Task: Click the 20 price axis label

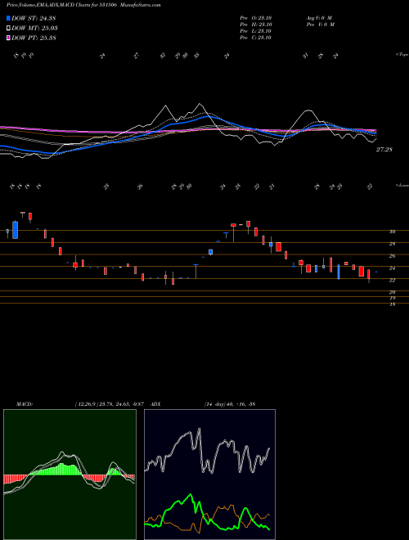Action: [x=392, y=292]
